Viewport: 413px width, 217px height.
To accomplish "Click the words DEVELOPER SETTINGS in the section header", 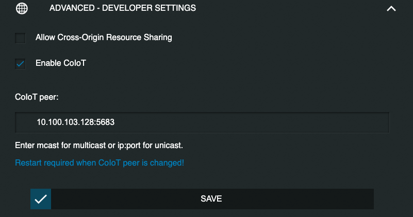I will (149, 8).
